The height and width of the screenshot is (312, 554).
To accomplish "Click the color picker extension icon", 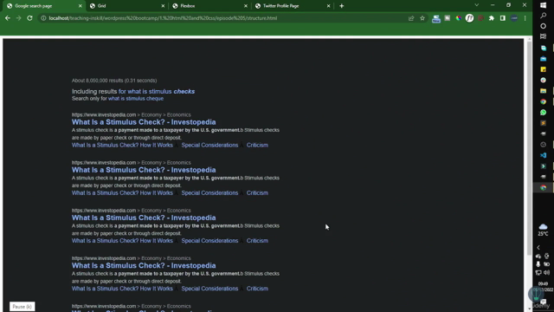I will (x=458, y=18).
